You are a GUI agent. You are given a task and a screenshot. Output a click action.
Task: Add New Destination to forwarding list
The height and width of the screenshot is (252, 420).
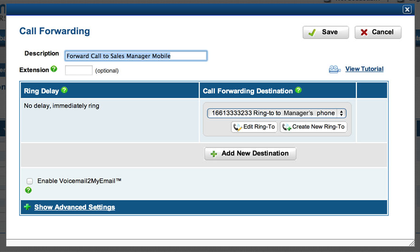[x=250, y=153]
